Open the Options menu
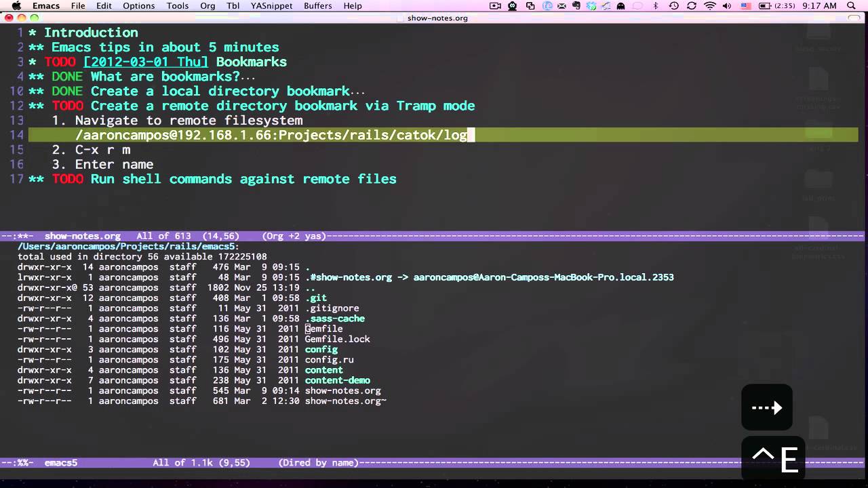Image resolution: width=868 pixels, height=488 pixels. pos(139,5)
